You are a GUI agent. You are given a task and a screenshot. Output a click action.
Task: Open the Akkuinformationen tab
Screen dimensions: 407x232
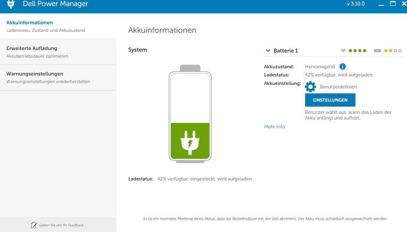coord(58,26)
